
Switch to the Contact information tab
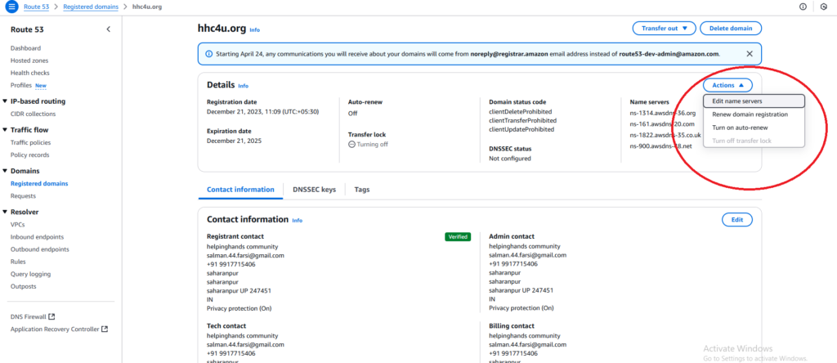(x=241, y=190)
